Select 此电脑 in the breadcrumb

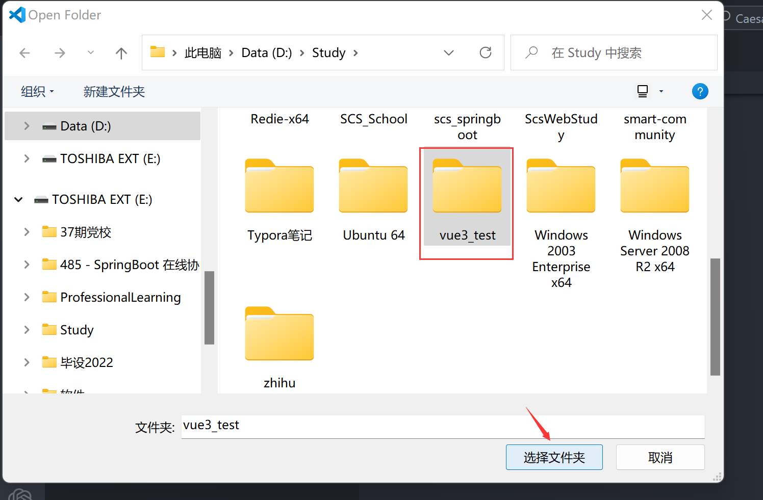coord(203,53)
